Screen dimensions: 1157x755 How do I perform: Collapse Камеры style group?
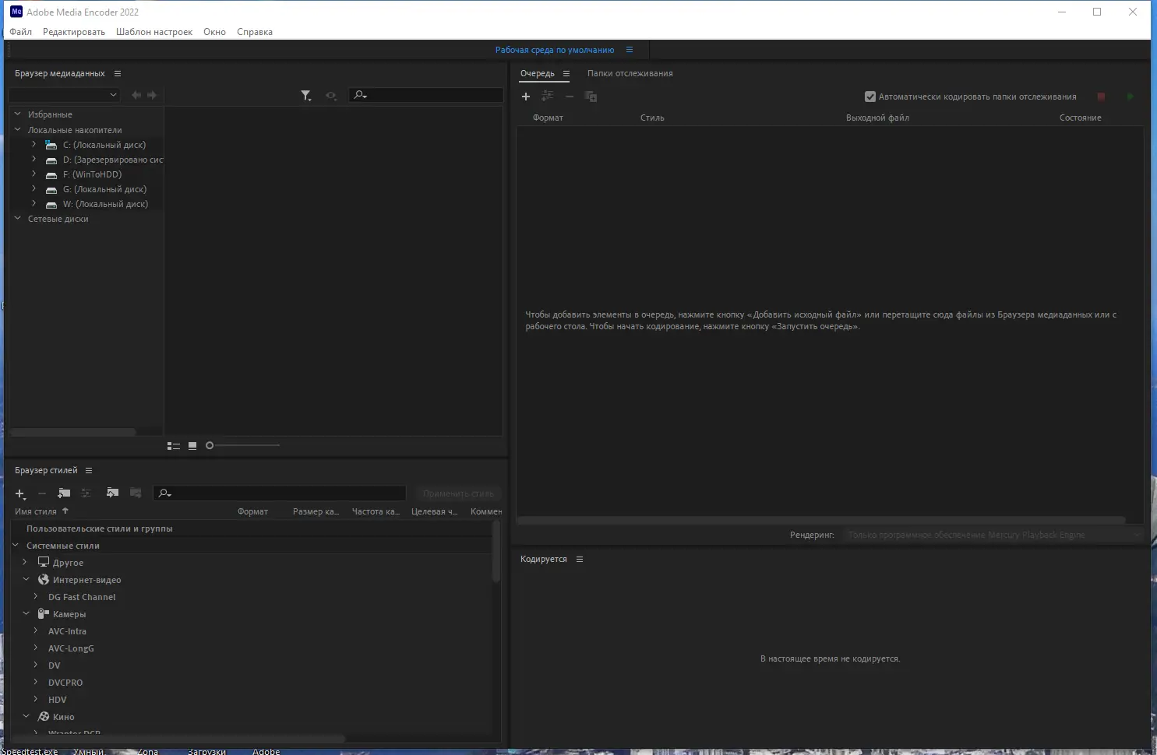pyautogui.click(x=26, y=614)
